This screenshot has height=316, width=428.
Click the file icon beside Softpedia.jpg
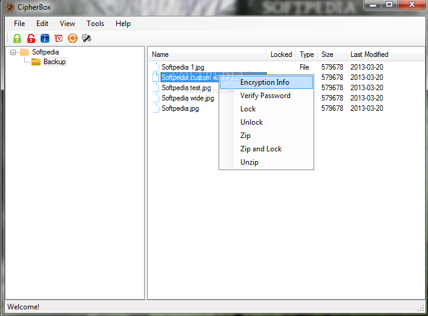pyautogui.click(x=156, y=108)
